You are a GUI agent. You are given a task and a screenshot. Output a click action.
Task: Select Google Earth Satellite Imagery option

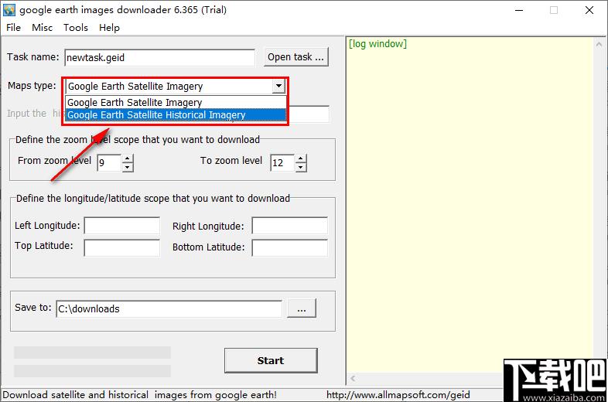(176, 102)
